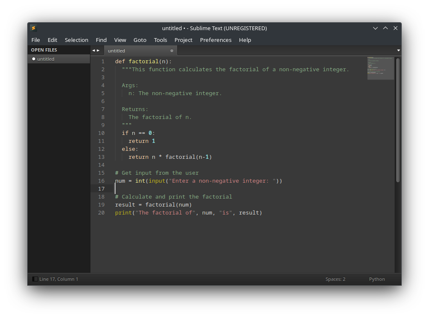Click the right tab-navigation arrow
429x318 pixels.
click(98, 50)
